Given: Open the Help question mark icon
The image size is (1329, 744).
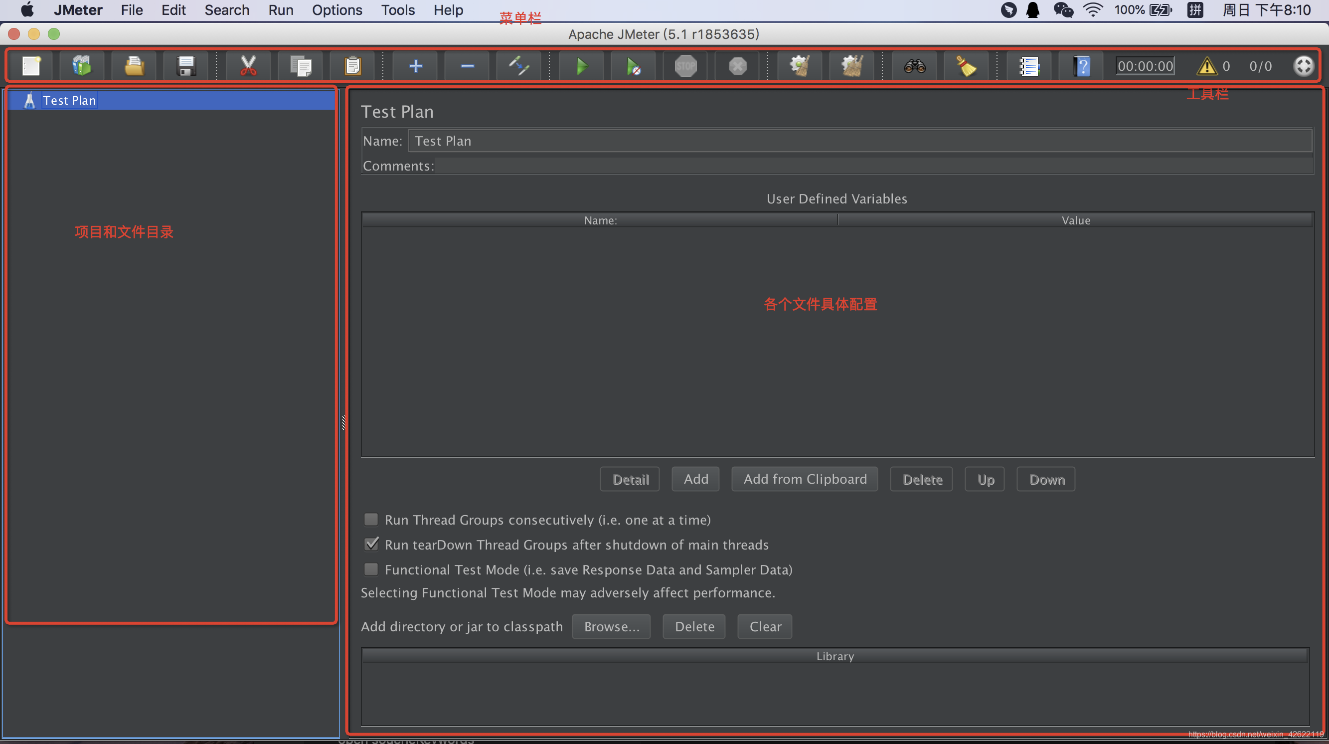Looking at the screenshot, I should [1082, 66].
